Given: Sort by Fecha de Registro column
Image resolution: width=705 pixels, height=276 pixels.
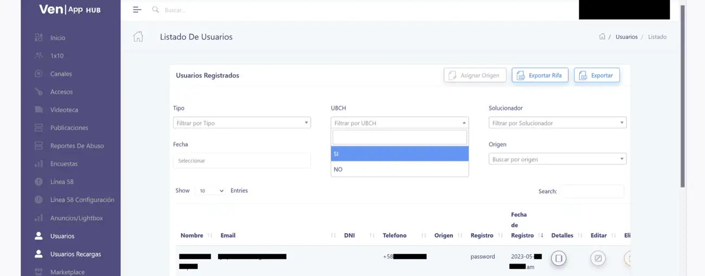Looking at the screenshot, I should (x=541, y=235).
